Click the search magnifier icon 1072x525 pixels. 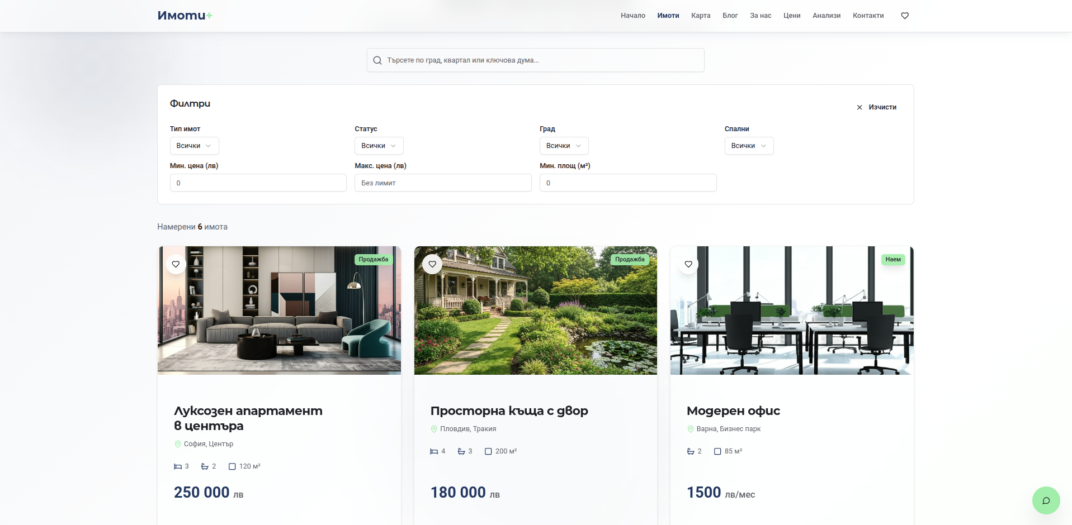click(377, 60)
